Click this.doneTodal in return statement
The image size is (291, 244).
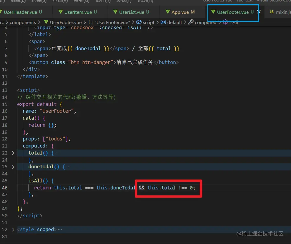(116, 188)
